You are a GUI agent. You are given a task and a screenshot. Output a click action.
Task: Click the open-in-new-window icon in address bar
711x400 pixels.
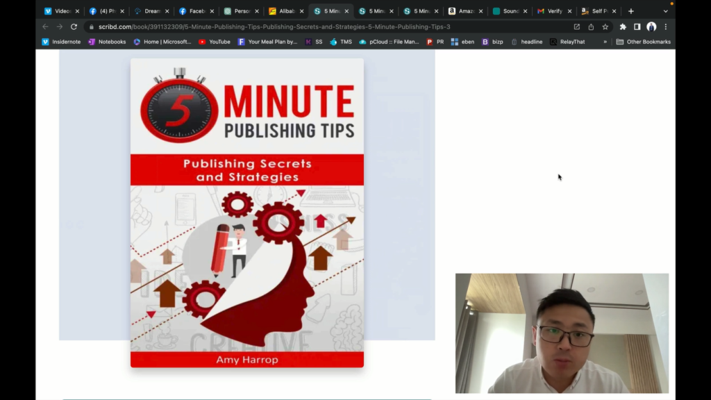[577, 27]
